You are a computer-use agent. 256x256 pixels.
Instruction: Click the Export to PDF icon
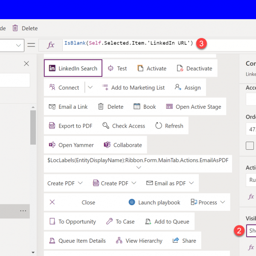pyautogui.click(x=52, y=126)
